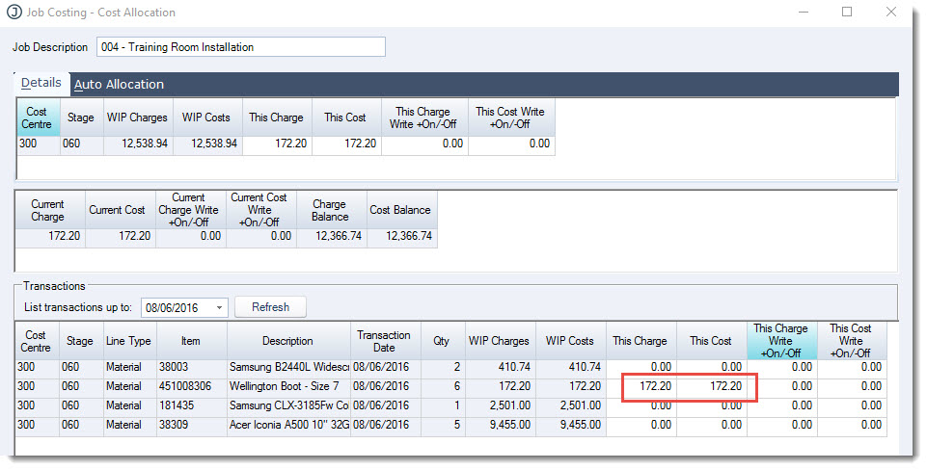927x470 pixels.
Task: Click This Charge 172.20 in Wellington Boot row
Action: tap(641, 386)
